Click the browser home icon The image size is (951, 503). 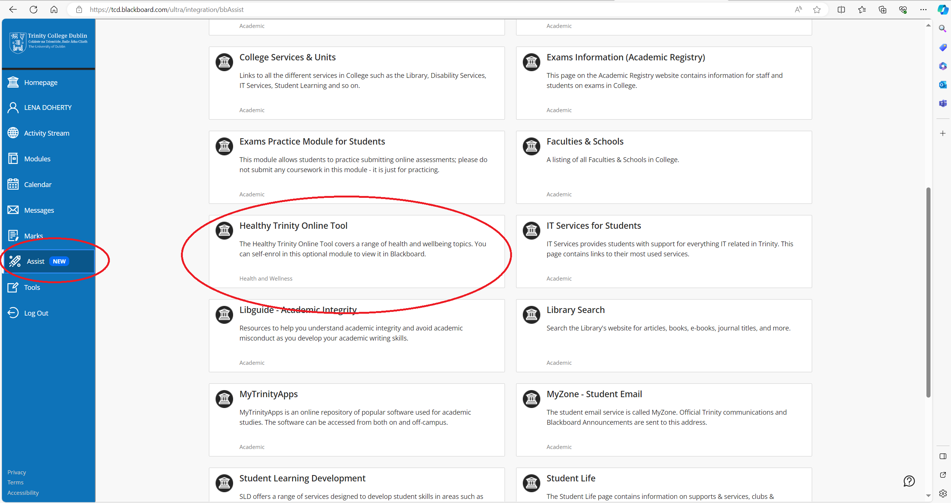[x=54, y=10]
